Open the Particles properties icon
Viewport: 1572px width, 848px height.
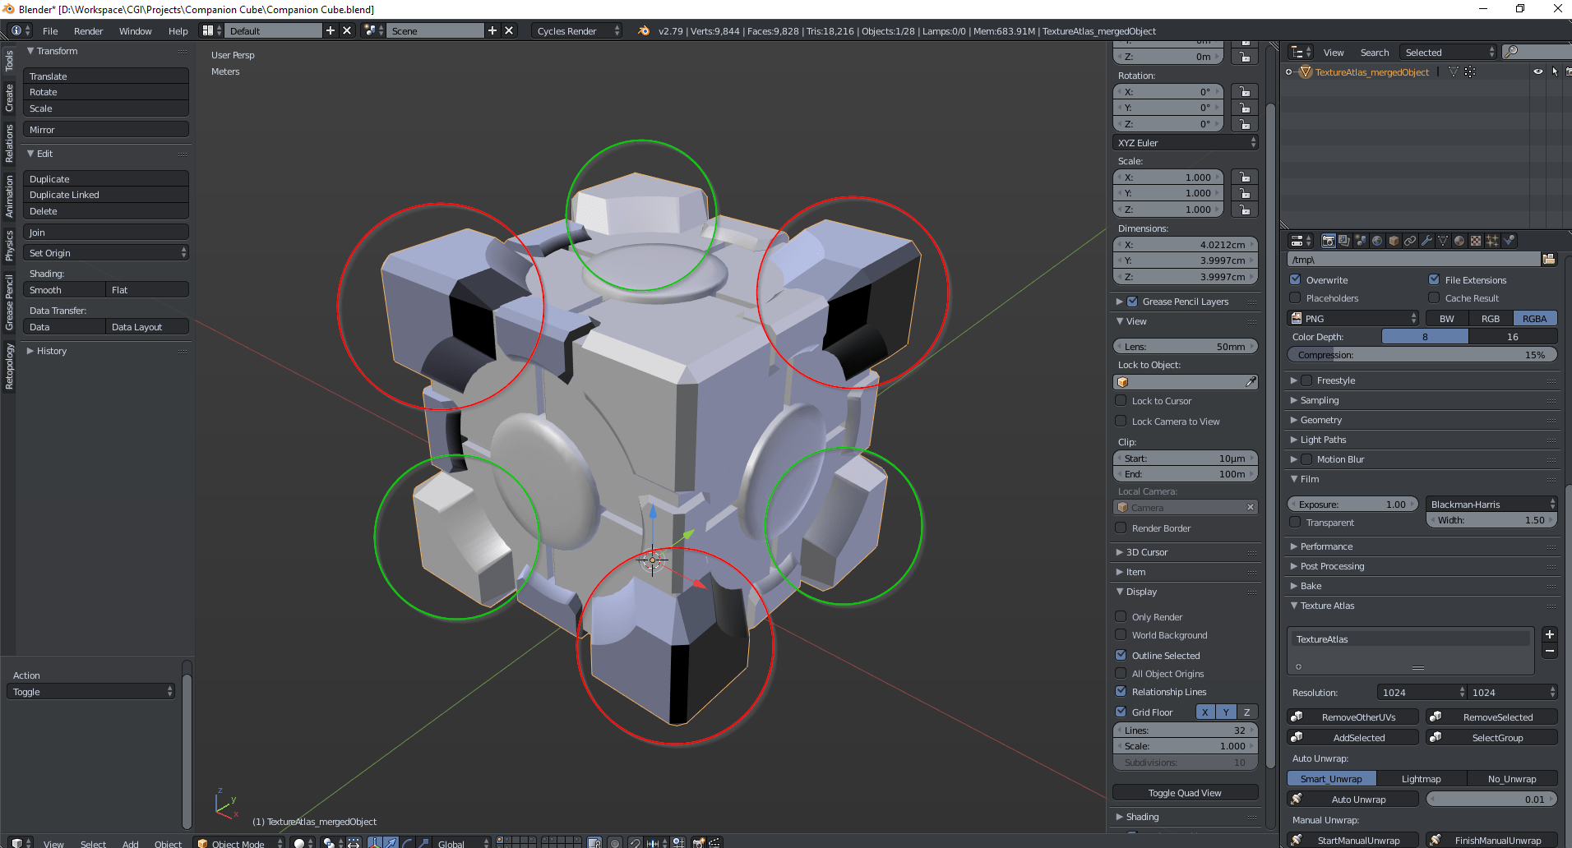tap(1492, 240)
